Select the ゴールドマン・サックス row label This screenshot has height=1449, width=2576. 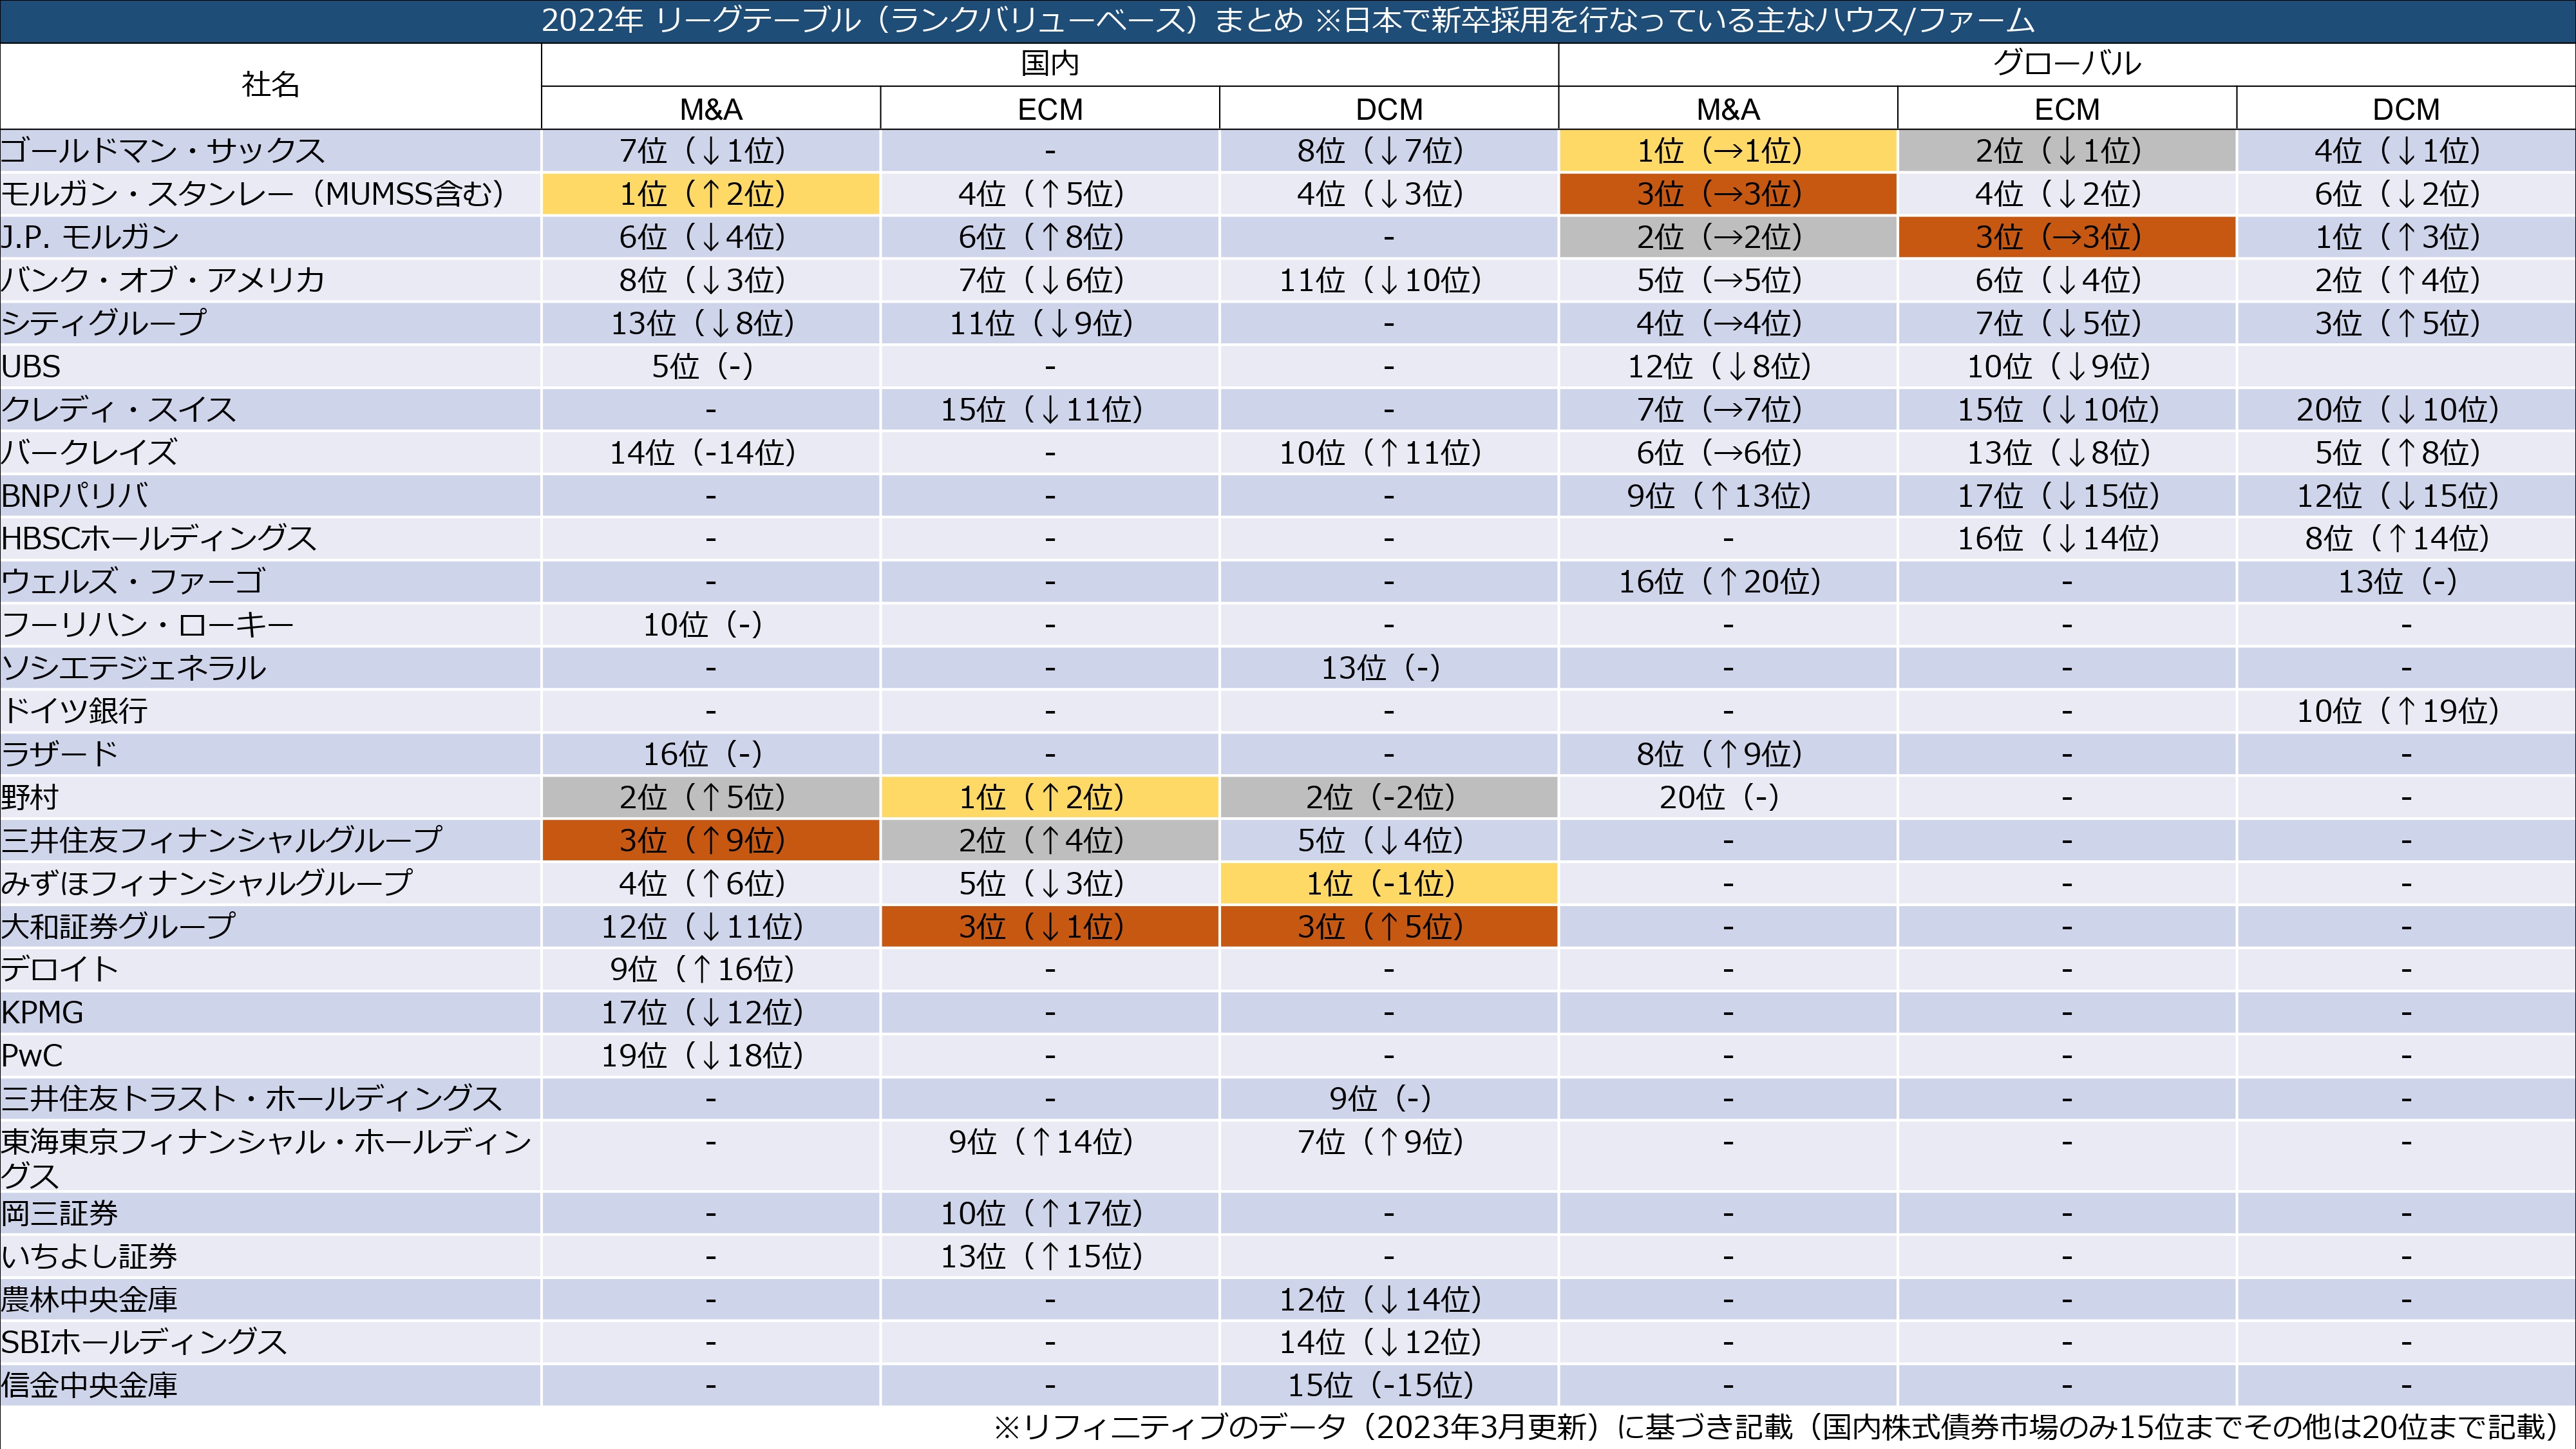pos(163,151)
